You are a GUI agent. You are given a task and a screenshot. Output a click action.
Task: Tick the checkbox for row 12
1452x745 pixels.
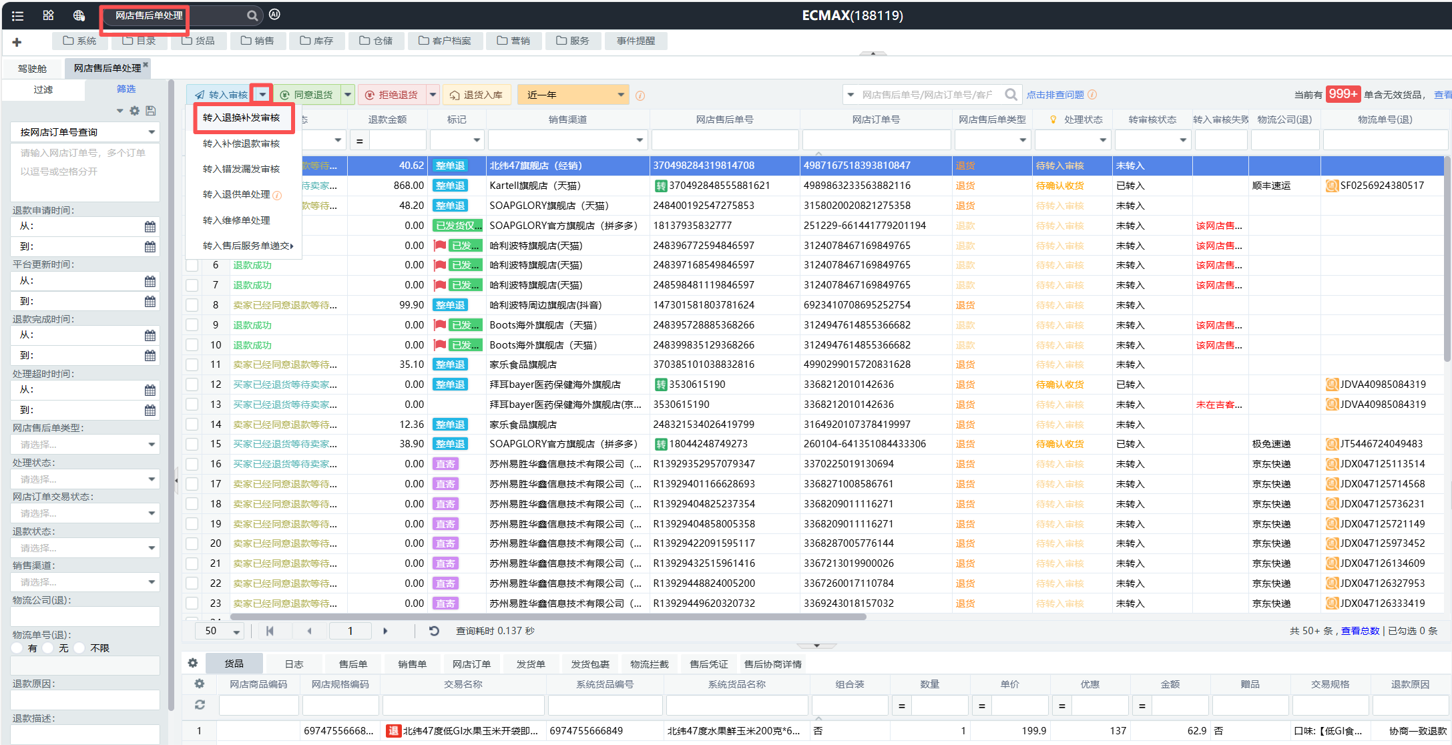(x=192, y=385)
